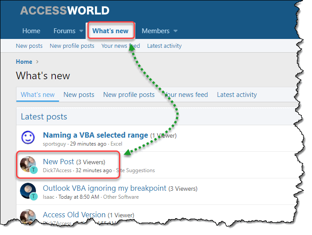This screenshot has width=312, height=235.
Task: Select the New posts tab under heading
Action: (x=79, y=95)
